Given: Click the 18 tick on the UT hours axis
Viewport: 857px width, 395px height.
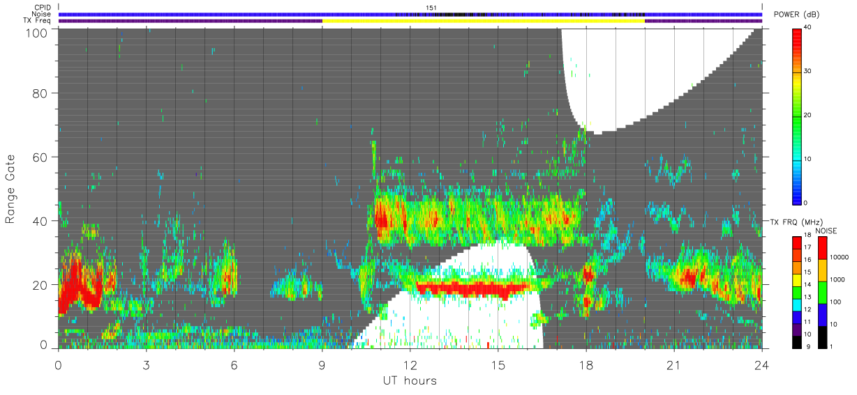Looking at the screenshot, I should click(586, 365).
